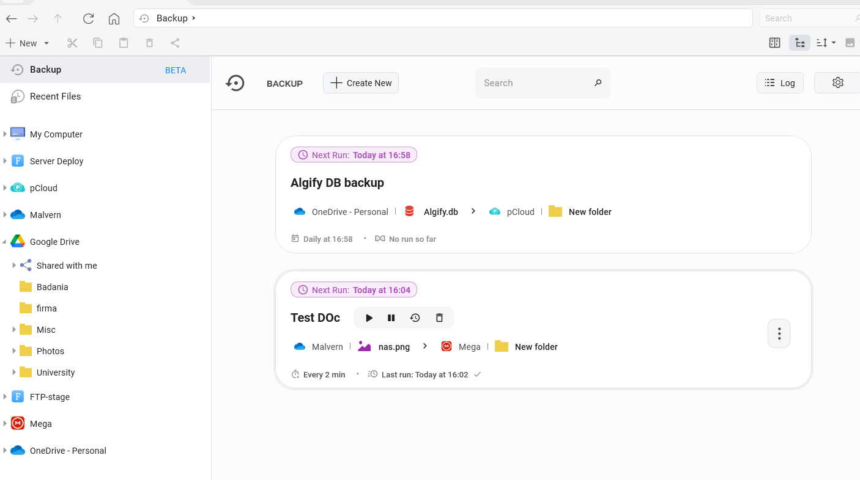The width and height of the screenshot is (860, 480).
Task: Collapse the Google Drive tree
Action: tap(5, 241)
